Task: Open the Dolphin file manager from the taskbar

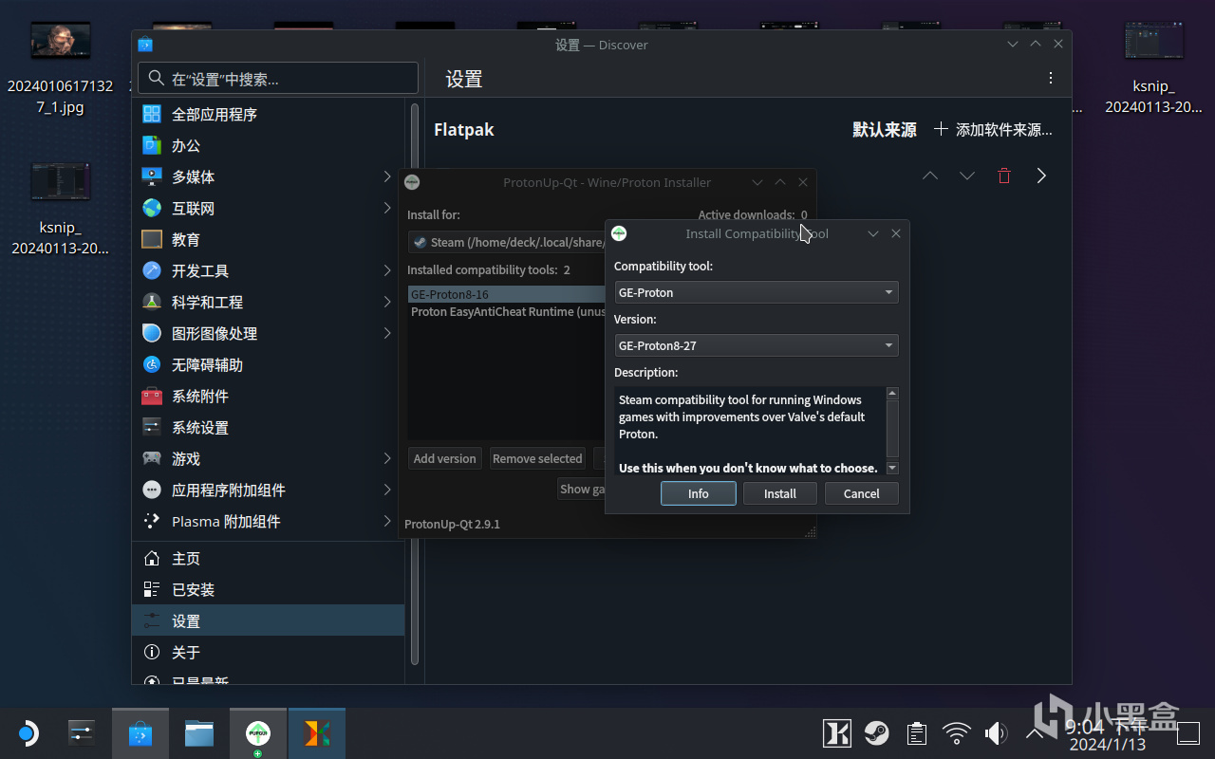Action: coord(199,733)
